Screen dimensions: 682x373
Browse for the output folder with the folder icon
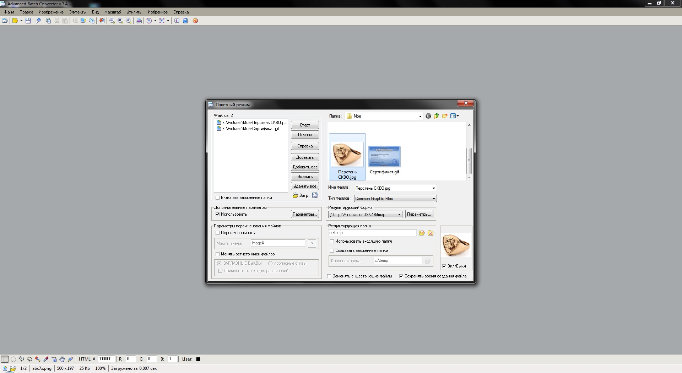click(x=422, y=233)
